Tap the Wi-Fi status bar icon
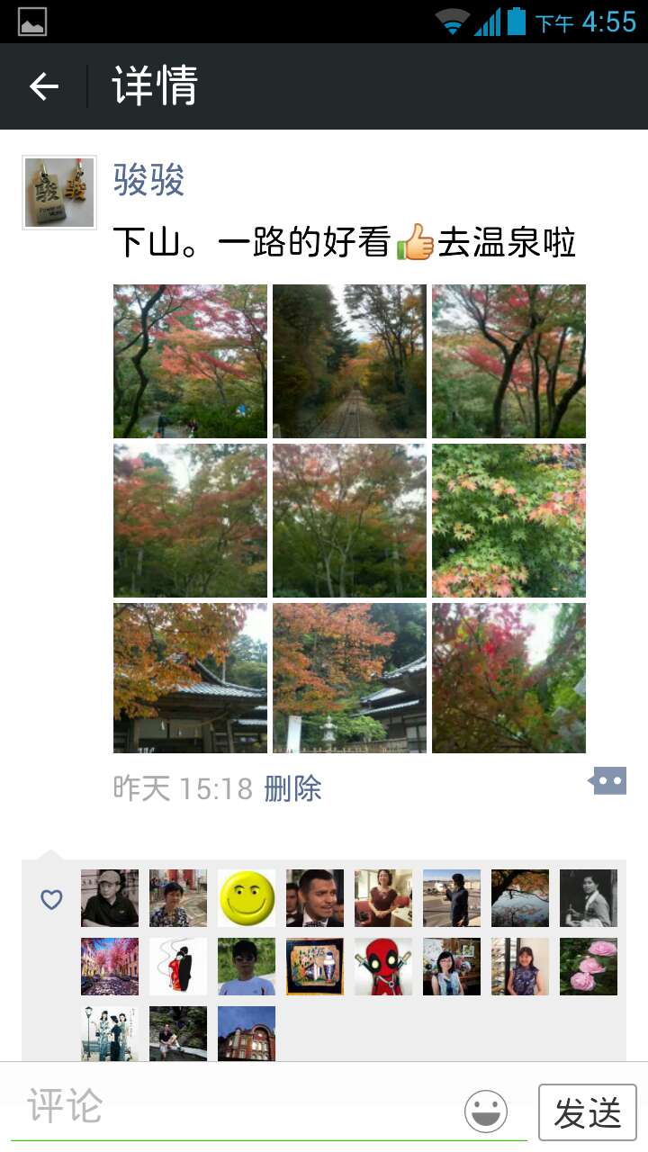Screen dimensions: 648x1152 tap(453, 22)
